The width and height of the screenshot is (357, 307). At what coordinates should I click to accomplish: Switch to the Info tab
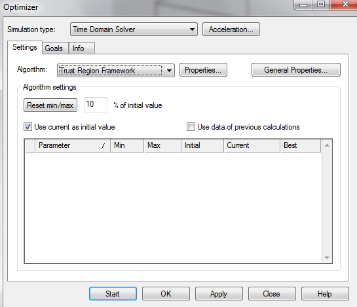click(x=81, y=48)
